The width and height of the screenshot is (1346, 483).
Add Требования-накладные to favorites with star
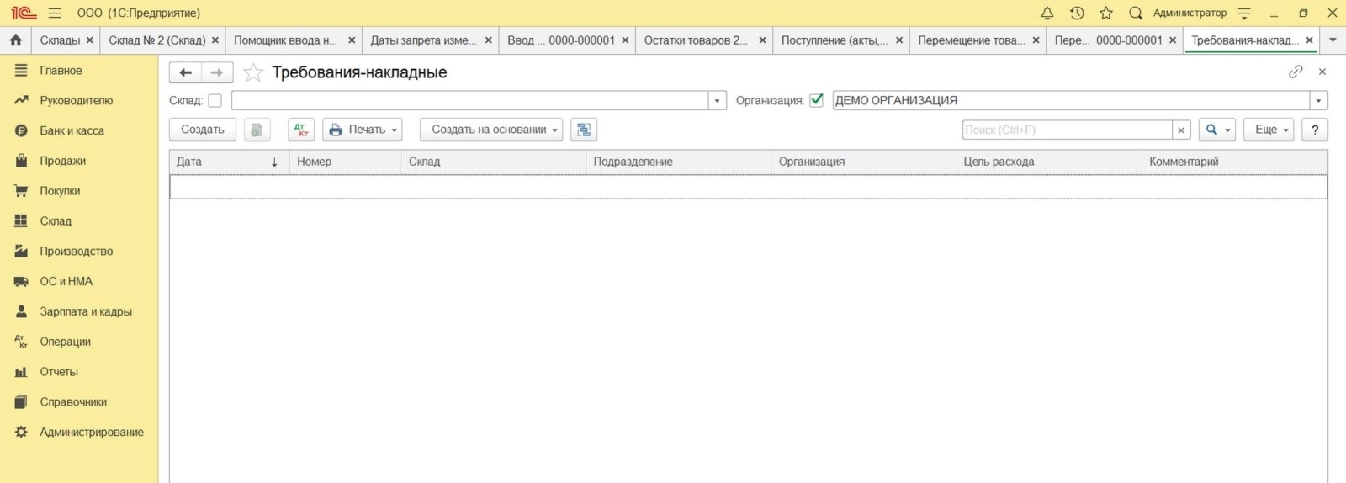coord(252,72)
